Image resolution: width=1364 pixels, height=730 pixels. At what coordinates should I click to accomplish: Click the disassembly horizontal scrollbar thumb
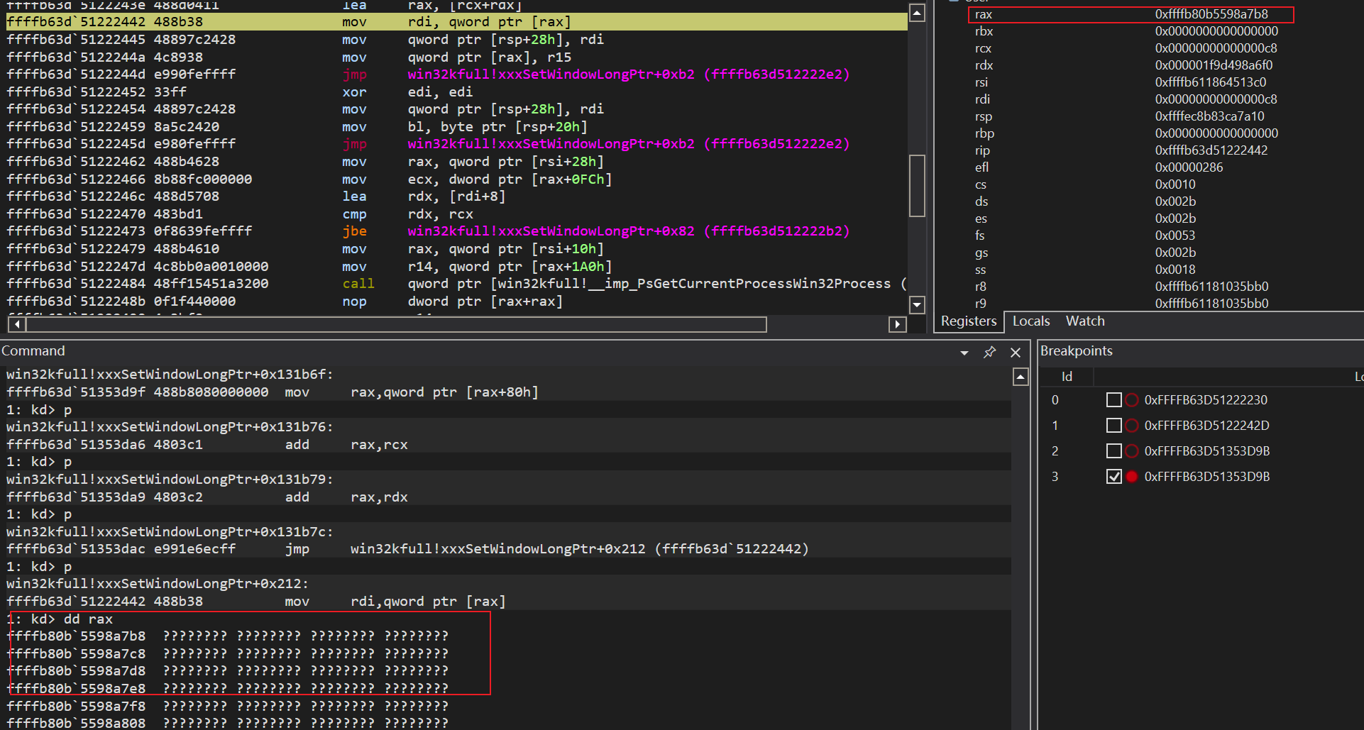tap(396, 324)
